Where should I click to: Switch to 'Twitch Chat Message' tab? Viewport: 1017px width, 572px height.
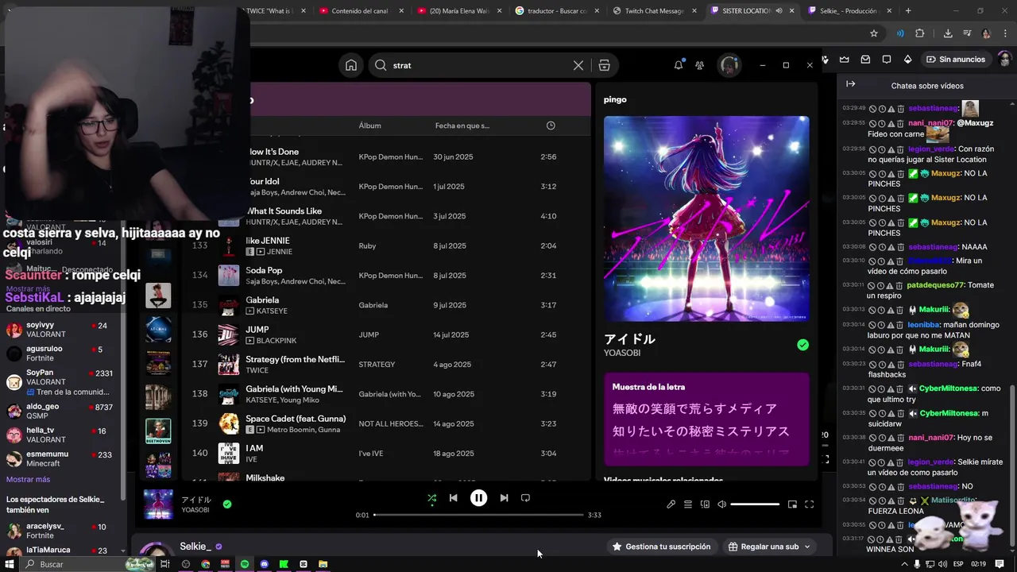(655, 11)
